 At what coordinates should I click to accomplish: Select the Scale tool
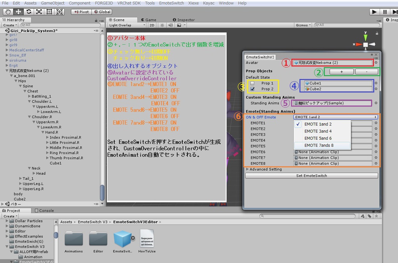tap(39, 12)
